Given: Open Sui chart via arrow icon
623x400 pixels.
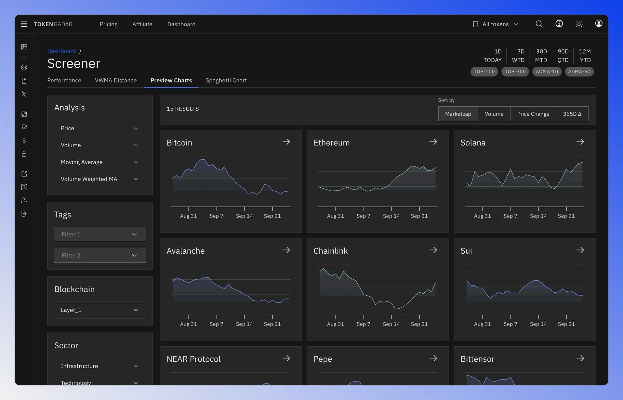Looking at the screenshot, I should [x=580, y=250].
